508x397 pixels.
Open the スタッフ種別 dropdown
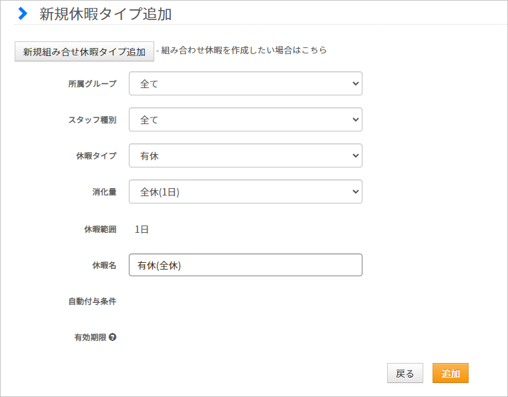point(245,119)
